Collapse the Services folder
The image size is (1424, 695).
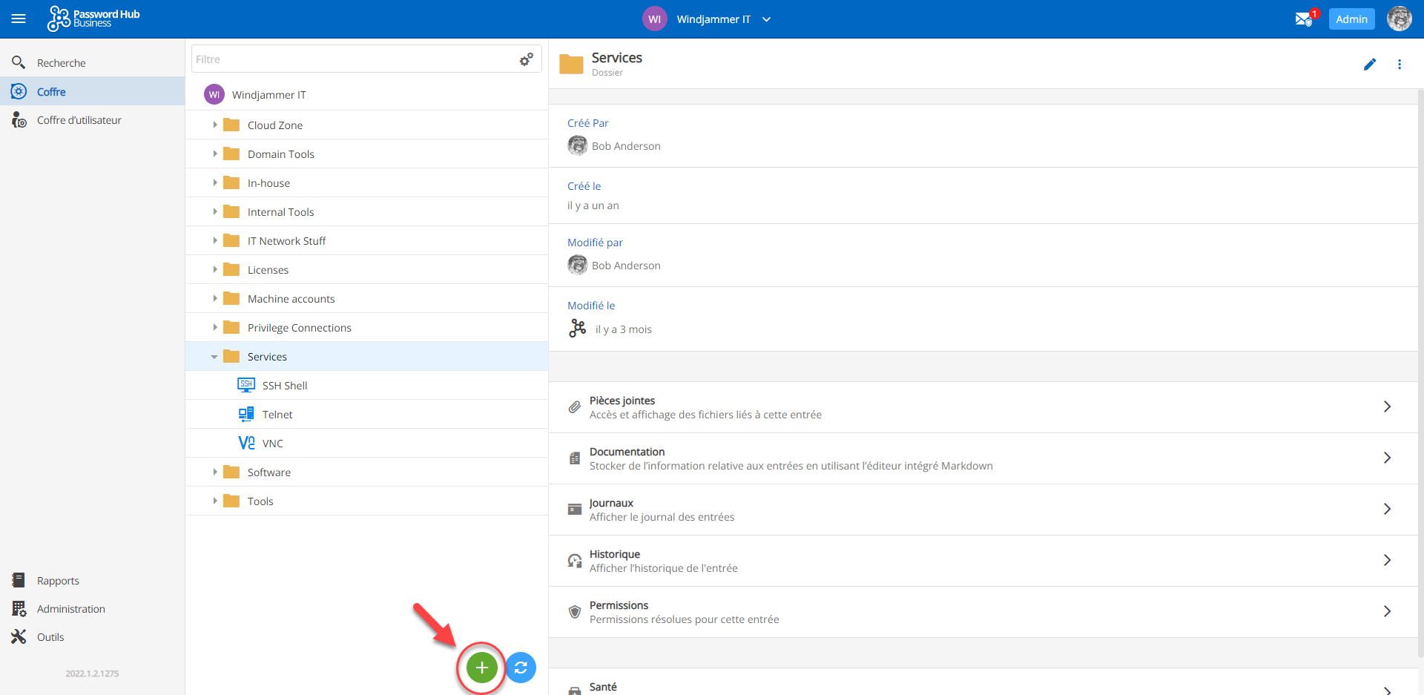pos(214,357)
